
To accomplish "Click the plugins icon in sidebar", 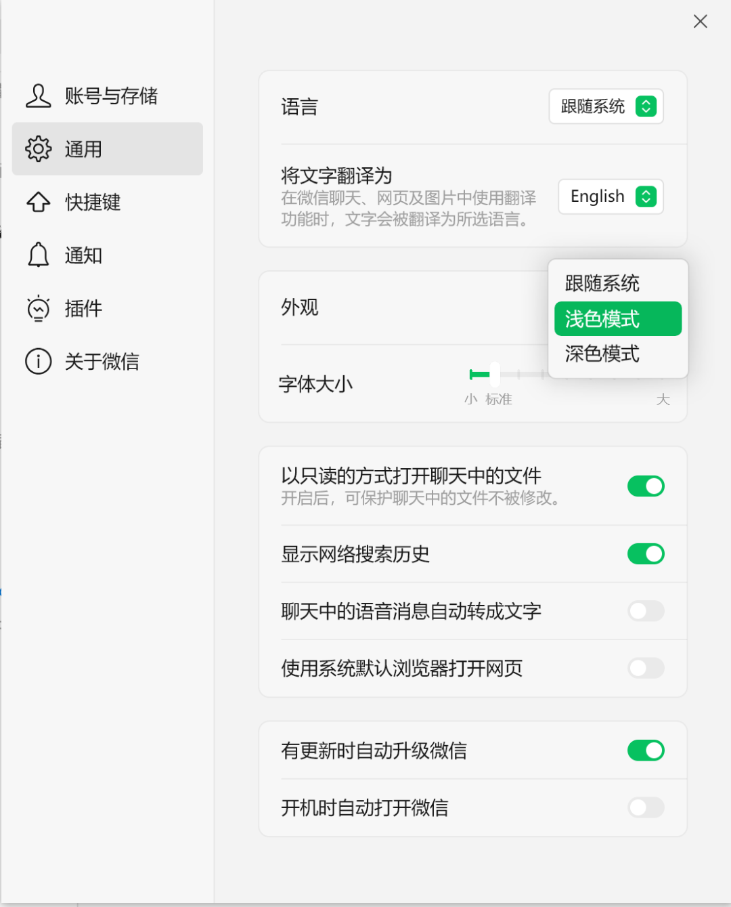I will point(39,308).
